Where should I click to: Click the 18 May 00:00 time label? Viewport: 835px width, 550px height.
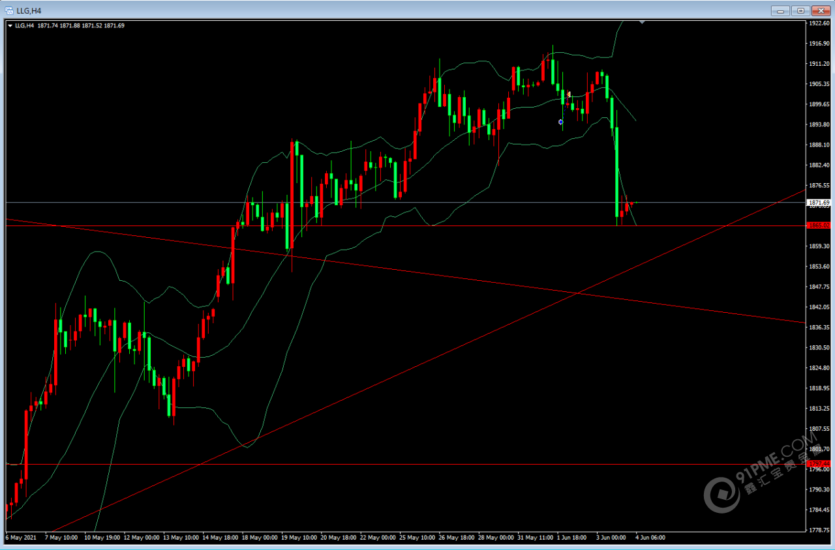coord(260,538)
